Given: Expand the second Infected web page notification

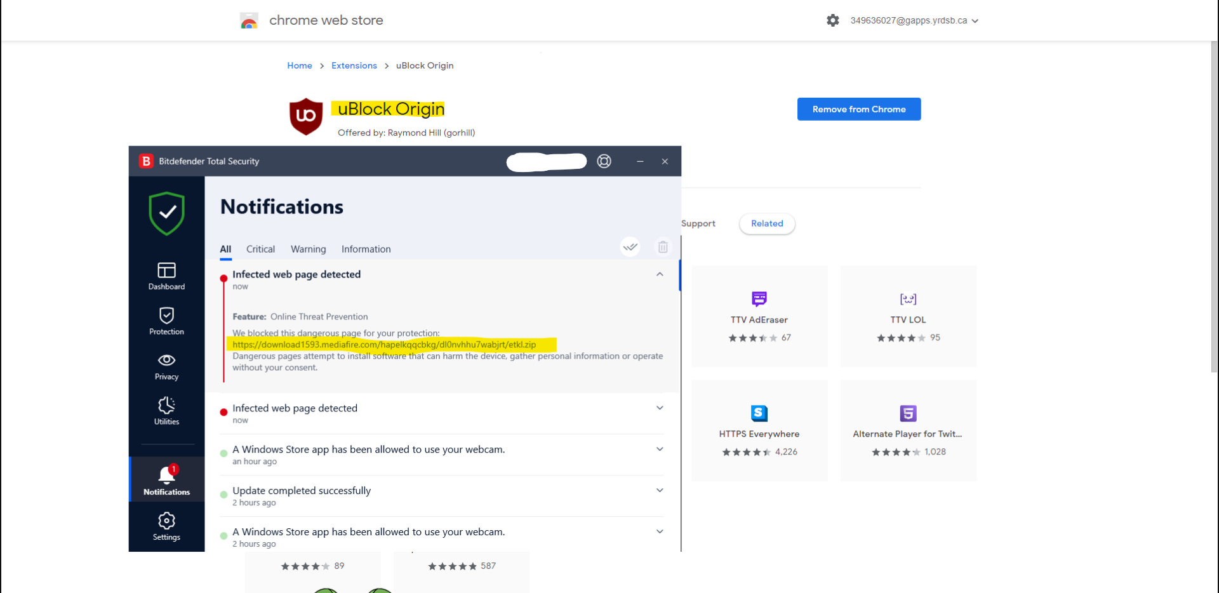Looking at the screenshot, I should pyautogui.click(x=660, y=408).
